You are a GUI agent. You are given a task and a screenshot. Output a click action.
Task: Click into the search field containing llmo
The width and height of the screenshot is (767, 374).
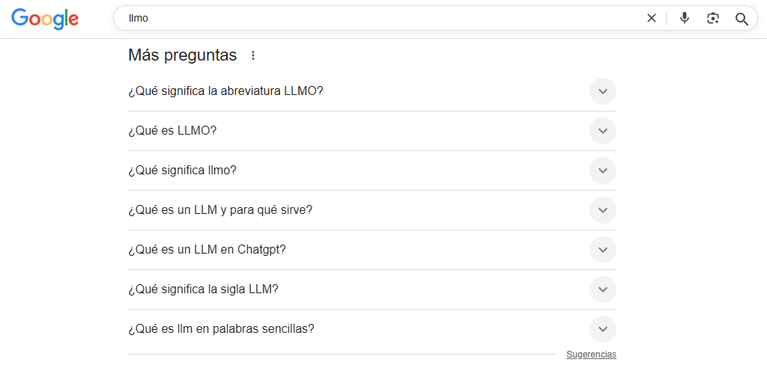click(x=375, y=19)
